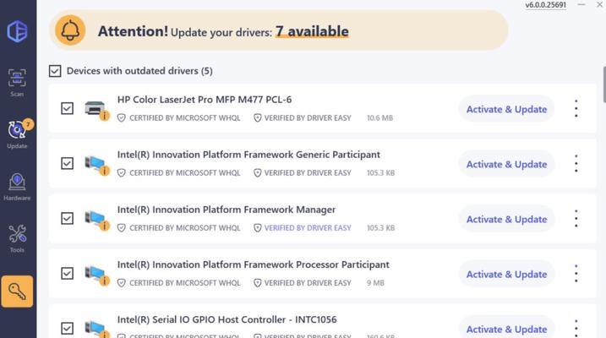Click verified shield icon in Generic Participant row
The width and height of the screenshot is (606, 338).
point(258,172)
